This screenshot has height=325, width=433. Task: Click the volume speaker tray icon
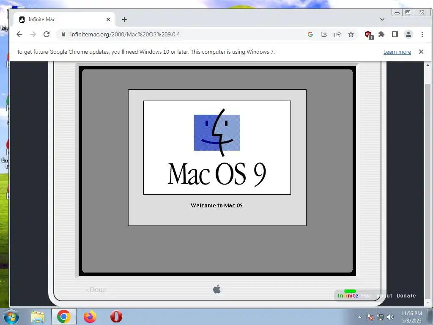pos(390,317)
